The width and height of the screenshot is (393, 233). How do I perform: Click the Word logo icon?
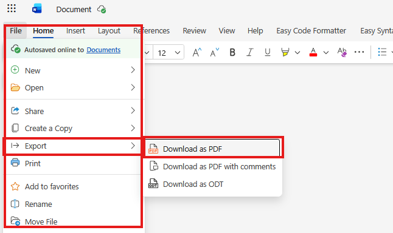37,9
